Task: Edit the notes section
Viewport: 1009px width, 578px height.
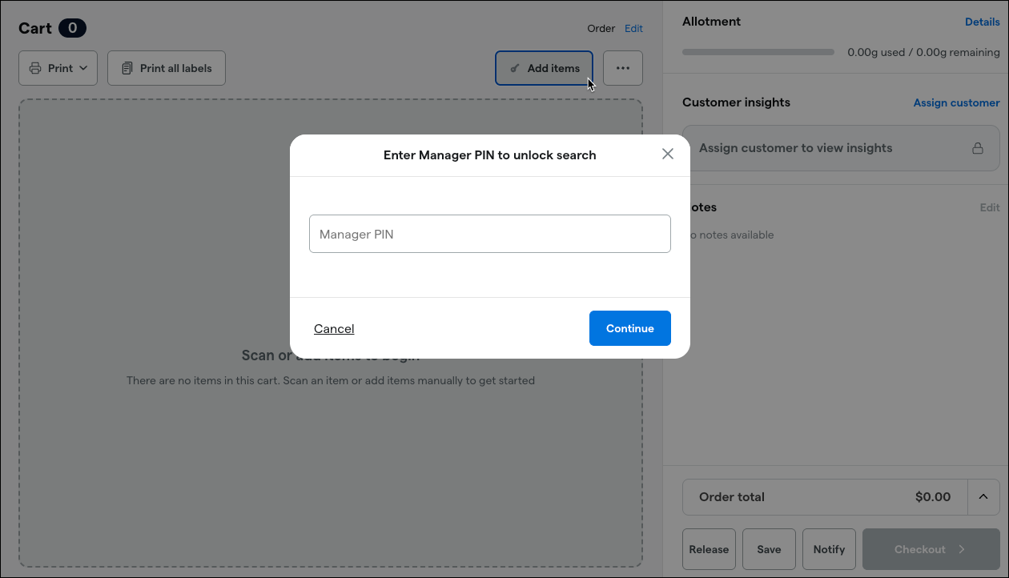Action: [990, 207]
